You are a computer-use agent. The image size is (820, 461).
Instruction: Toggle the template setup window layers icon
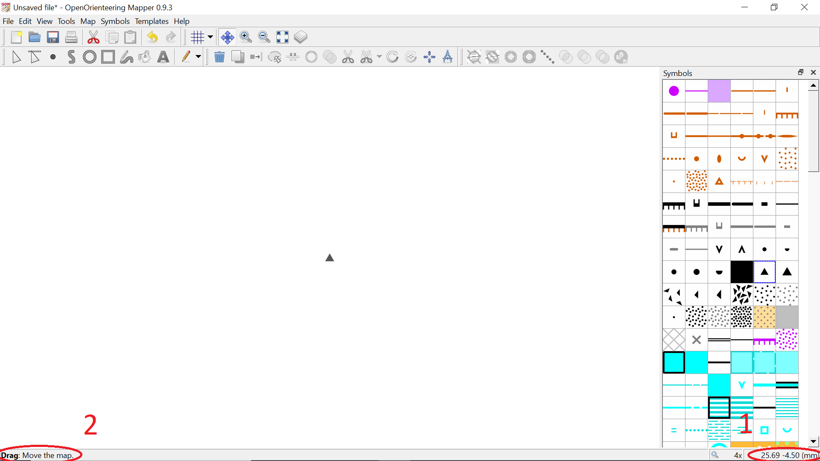(301, 38)
